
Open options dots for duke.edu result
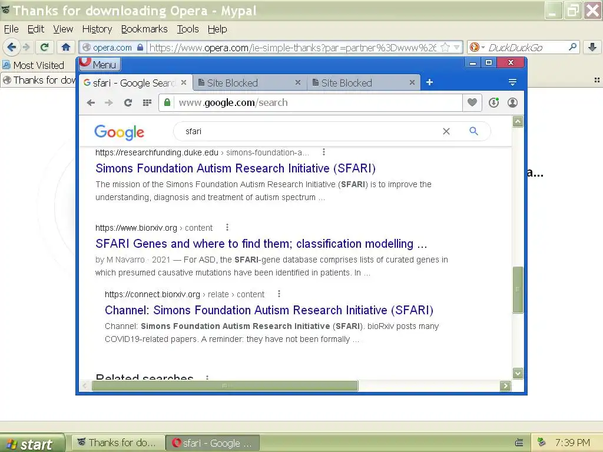pyautogui.click(x=324, y=152)
